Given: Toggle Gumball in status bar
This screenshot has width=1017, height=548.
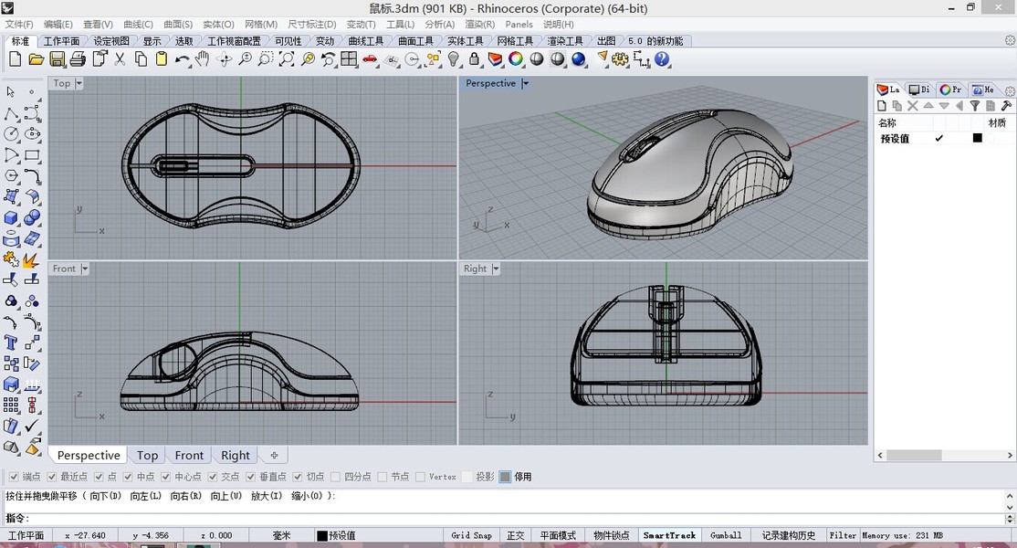Looking at the screenshot, I should coord(726,536).
